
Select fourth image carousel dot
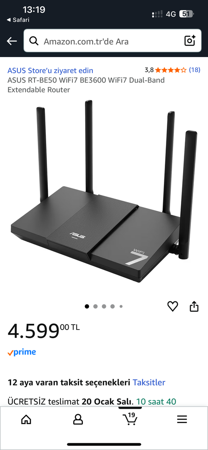pyautogui.click(x=113, y=307)
